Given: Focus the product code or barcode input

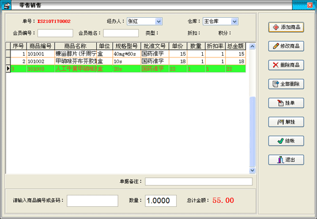Looking at the screenshot, I should (92, 201).
